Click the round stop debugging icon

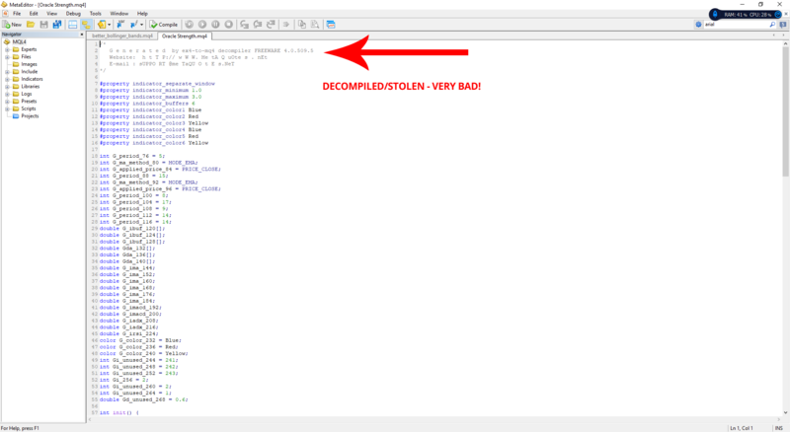pyautogui.click(x=228, y=25)
